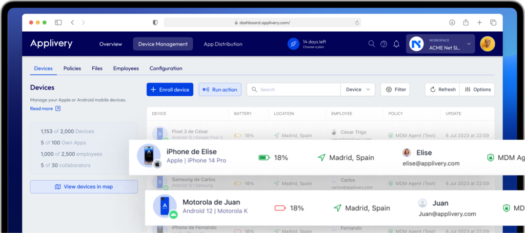Image resolution: width=525 pixels, height=233 pixels.
Task: Click the user profile avatar
Action: (488, 44)
